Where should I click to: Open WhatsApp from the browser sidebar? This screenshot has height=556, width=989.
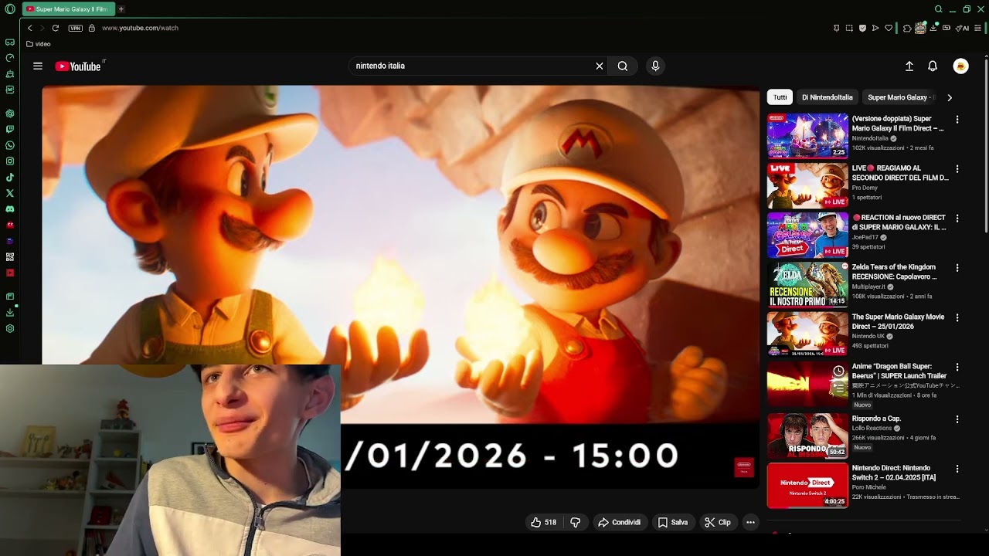coord(10,145)
